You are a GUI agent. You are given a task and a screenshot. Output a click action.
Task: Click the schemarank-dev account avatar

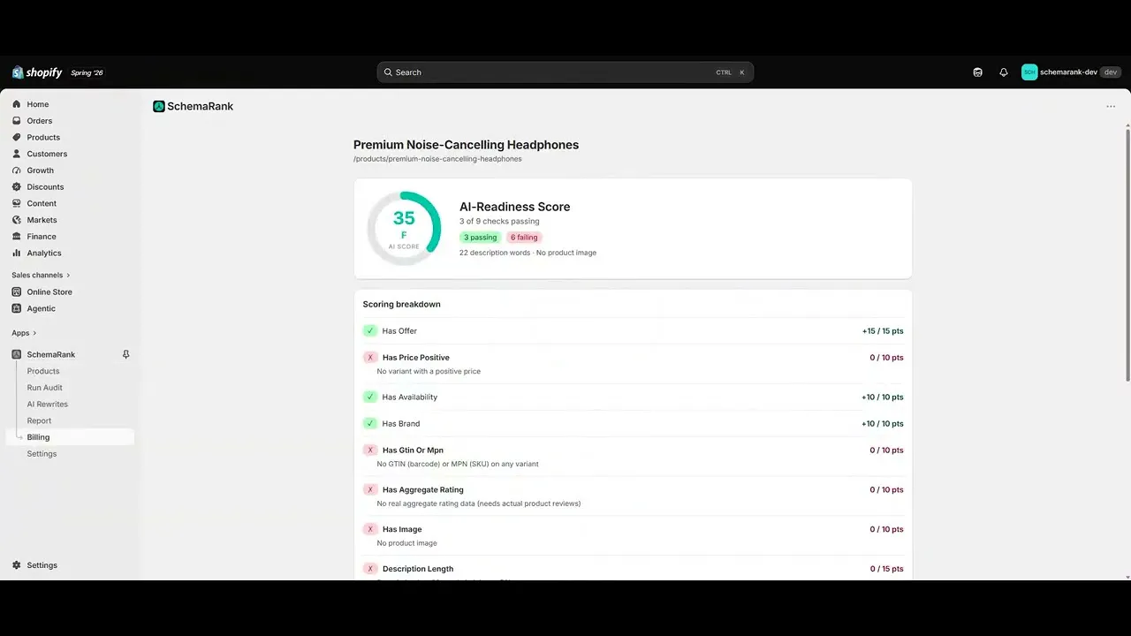1029,72
